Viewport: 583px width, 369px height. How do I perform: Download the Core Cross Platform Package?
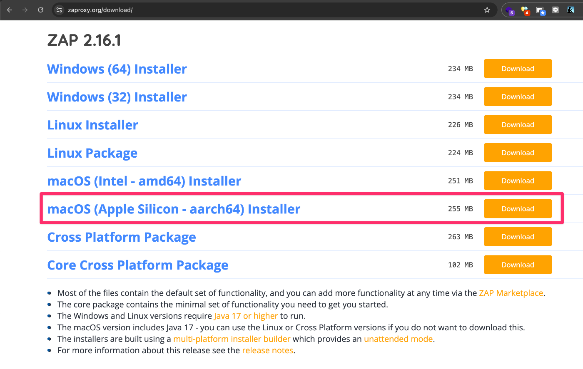[x=518, y=265]
